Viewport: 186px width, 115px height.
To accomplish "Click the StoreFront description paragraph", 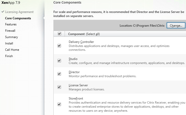I will coord(127,107).
